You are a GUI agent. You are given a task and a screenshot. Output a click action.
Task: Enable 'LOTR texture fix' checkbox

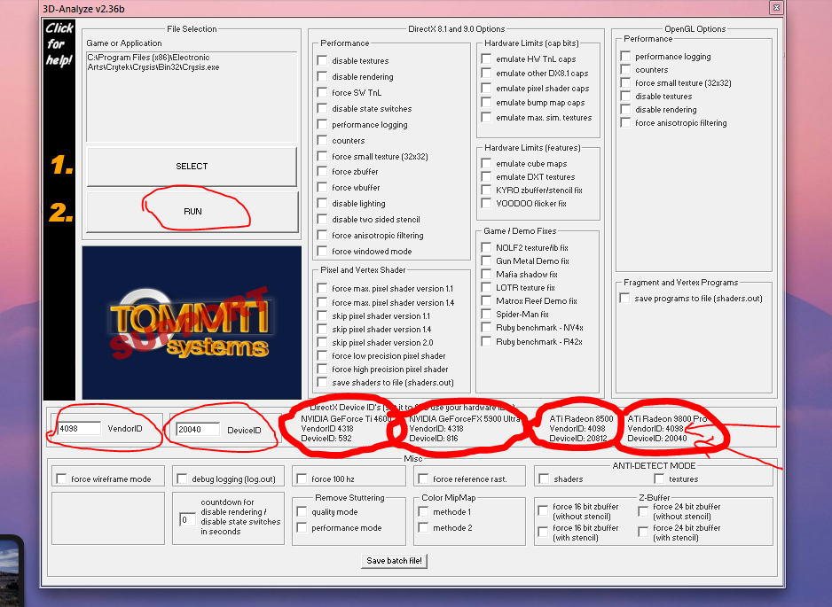click(x=486, y=287)
